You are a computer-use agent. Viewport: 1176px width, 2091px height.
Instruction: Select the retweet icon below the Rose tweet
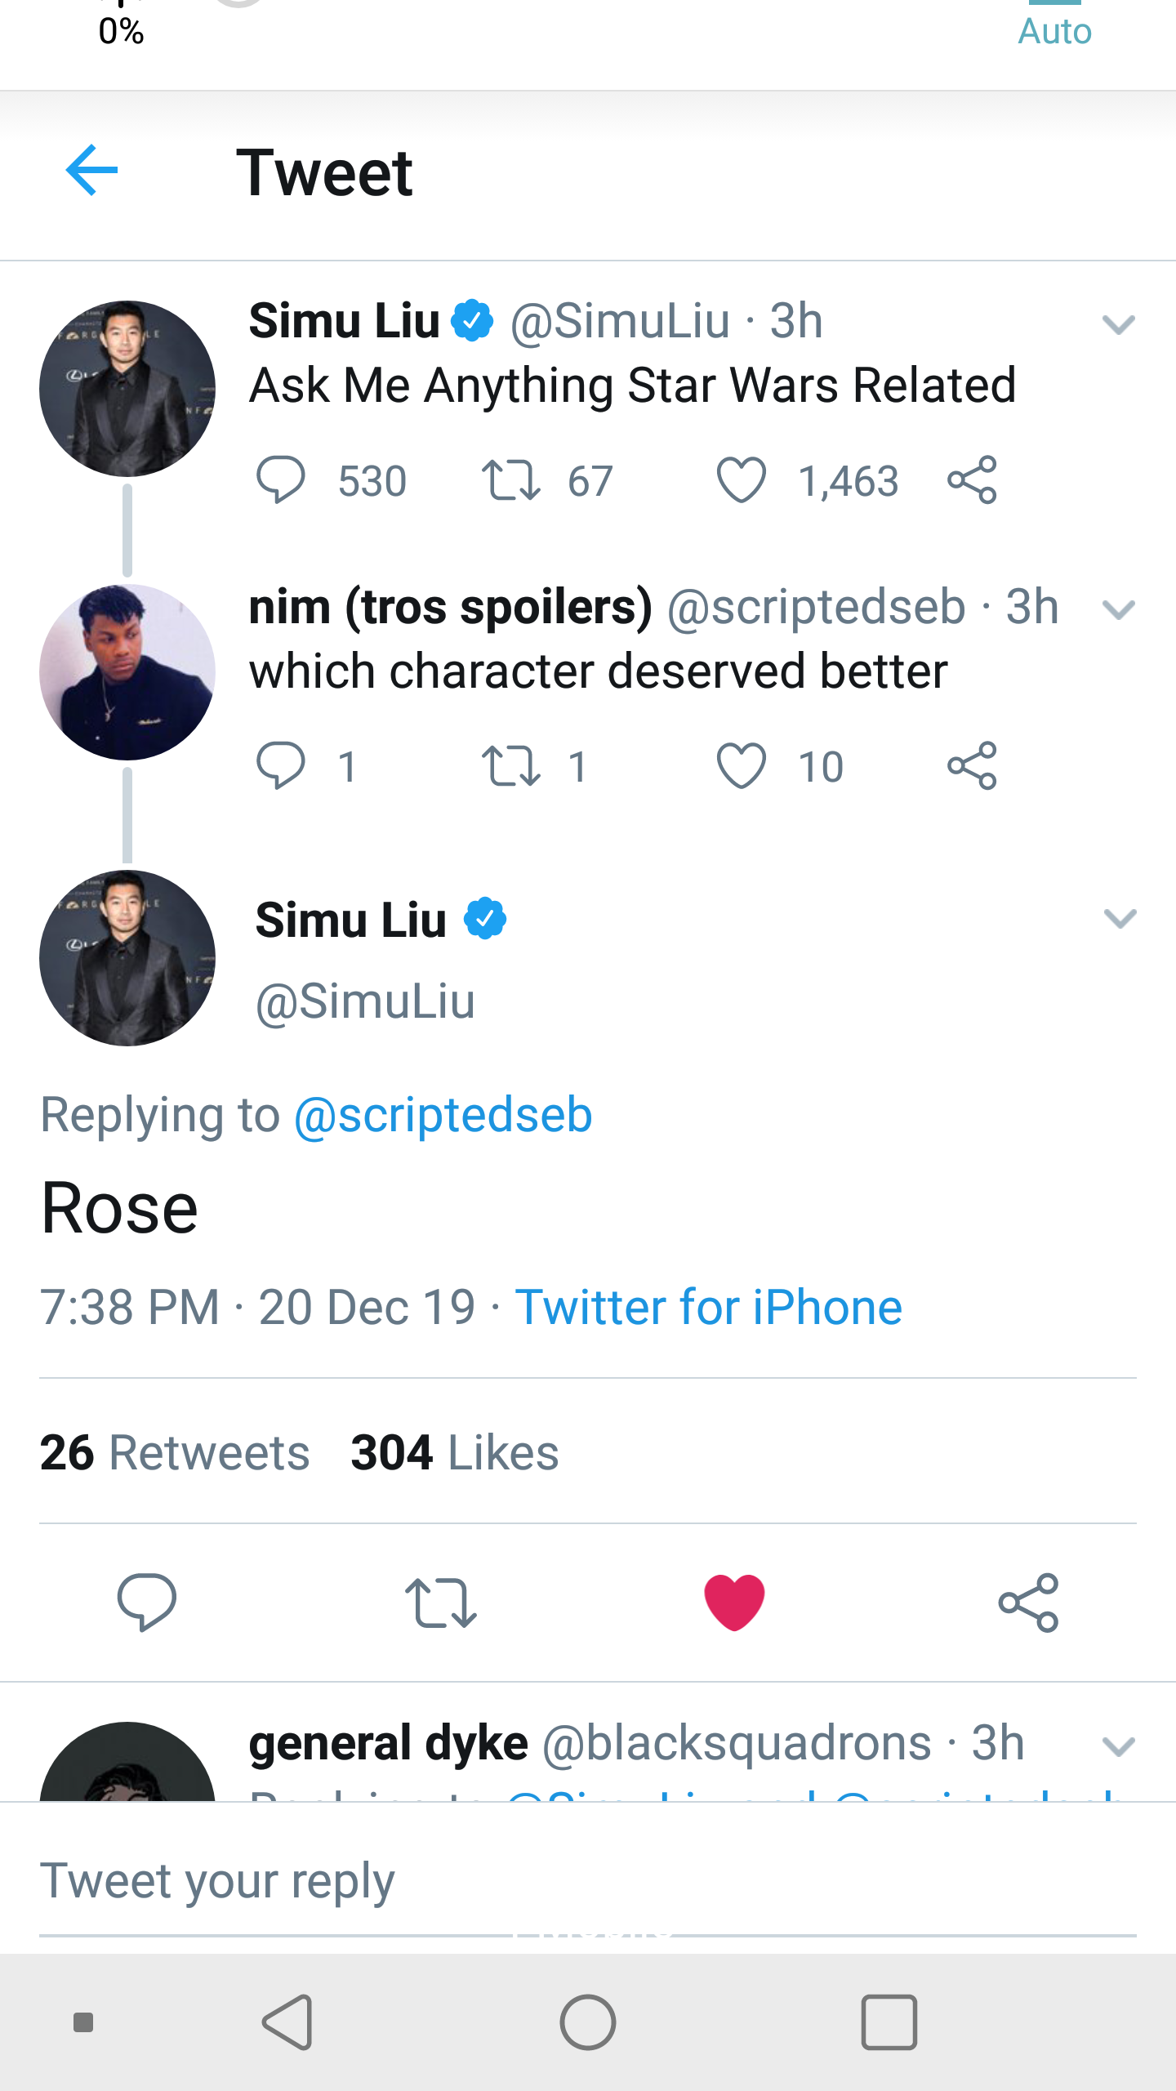tap(441, 1603)
